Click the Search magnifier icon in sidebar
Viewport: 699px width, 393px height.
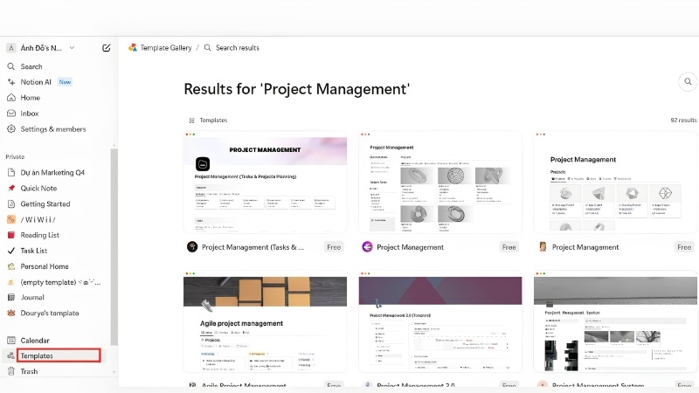[x=11, y=66]
